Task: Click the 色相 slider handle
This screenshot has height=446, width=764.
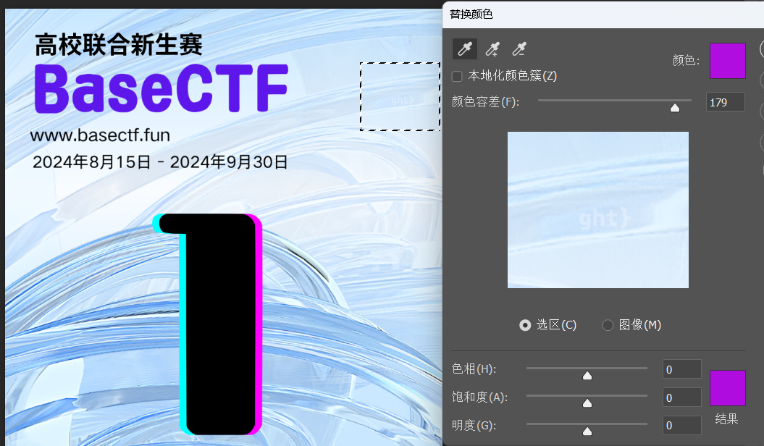Action: (587, 375)
